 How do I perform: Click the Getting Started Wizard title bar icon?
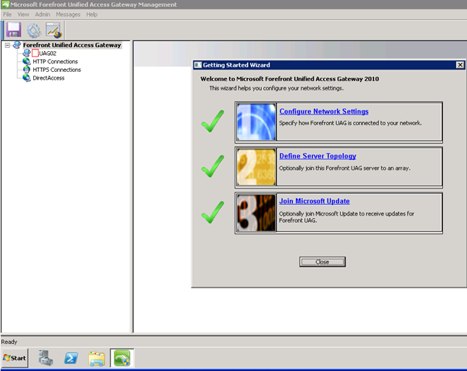pyautogui.click(x=197, y=65)
